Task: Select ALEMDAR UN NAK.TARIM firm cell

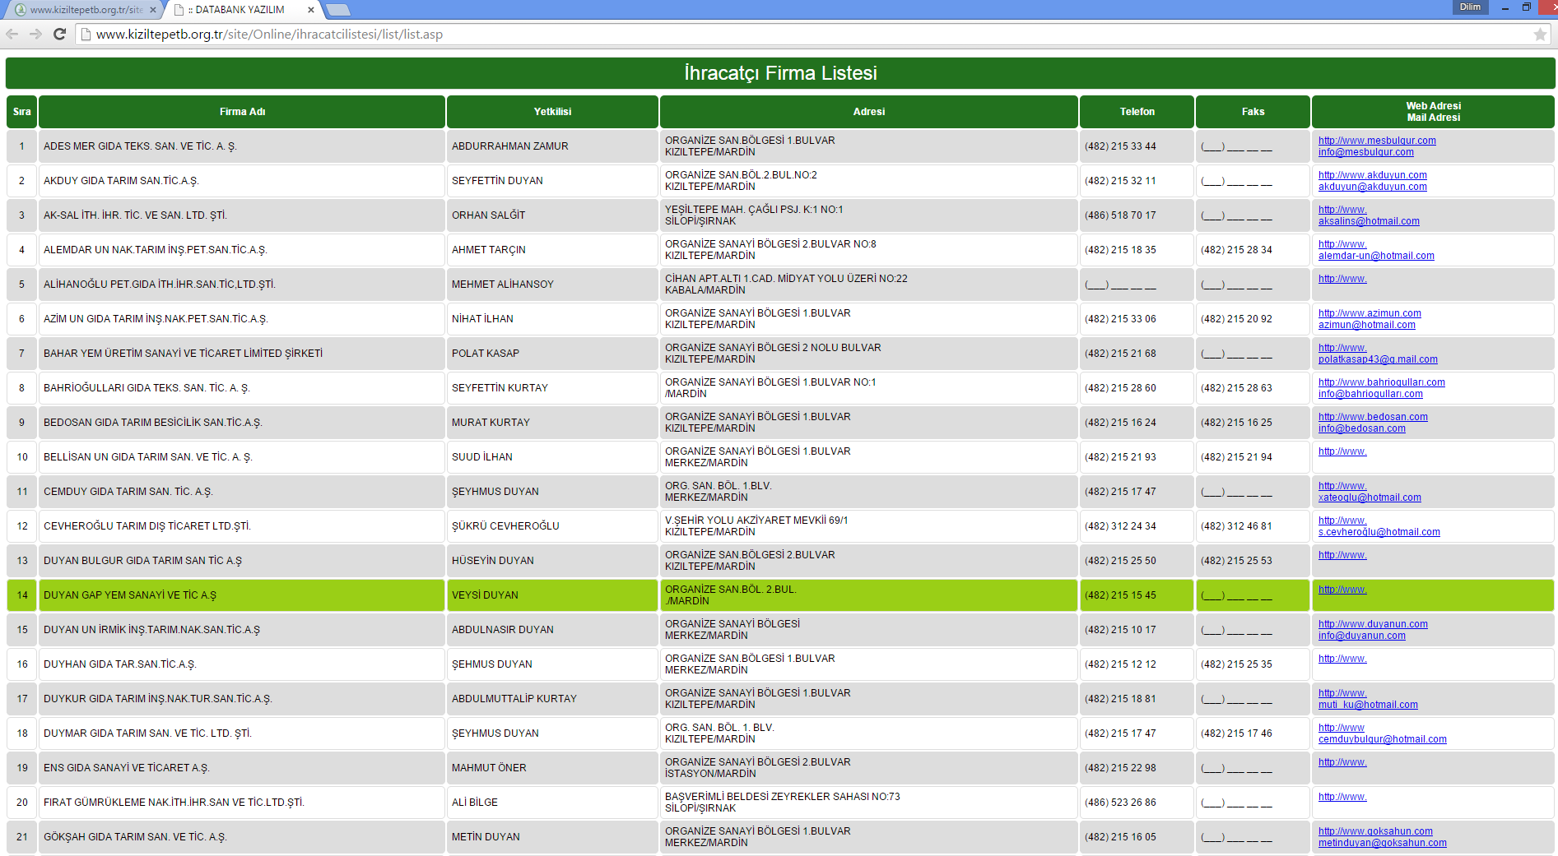Action: click(242, 250)
